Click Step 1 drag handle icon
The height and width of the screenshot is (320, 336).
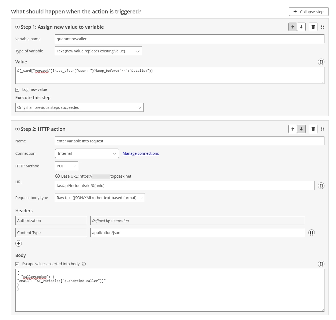coord(323,27)
